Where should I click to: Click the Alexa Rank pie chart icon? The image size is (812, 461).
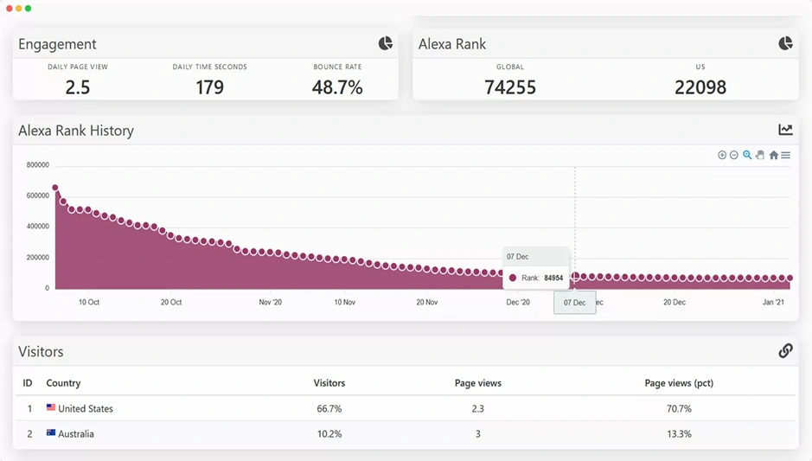(785, 43)
